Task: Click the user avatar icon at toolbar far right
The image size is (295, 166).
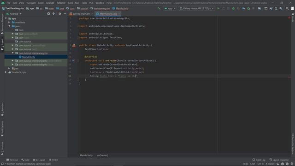Action: 292,8
